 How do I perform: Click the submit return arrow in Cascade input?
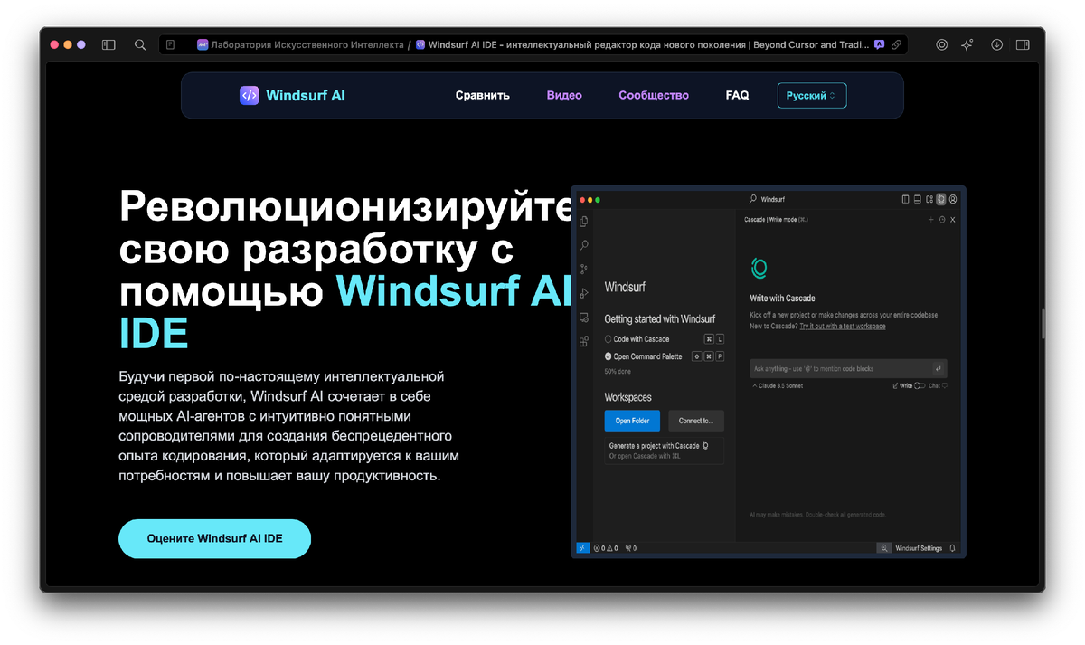click(x=939, y=368)
